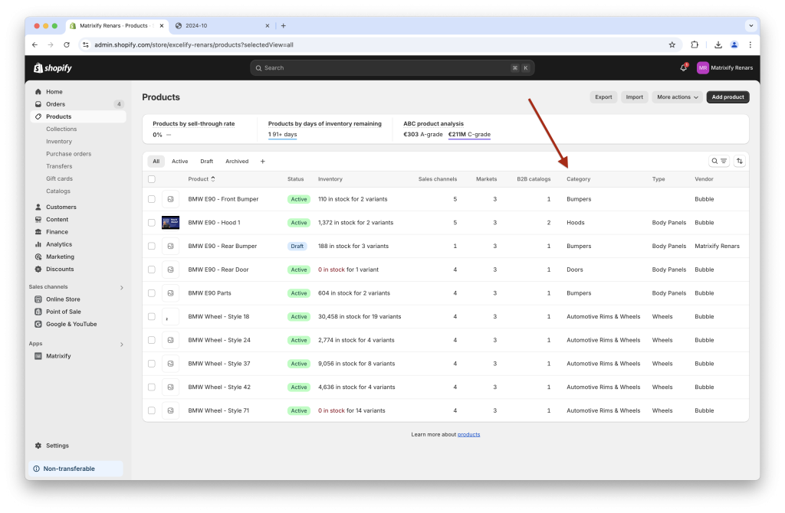Open the search and filter panel for products
Screen dimensions: 785x513
[x=718, y=161]
